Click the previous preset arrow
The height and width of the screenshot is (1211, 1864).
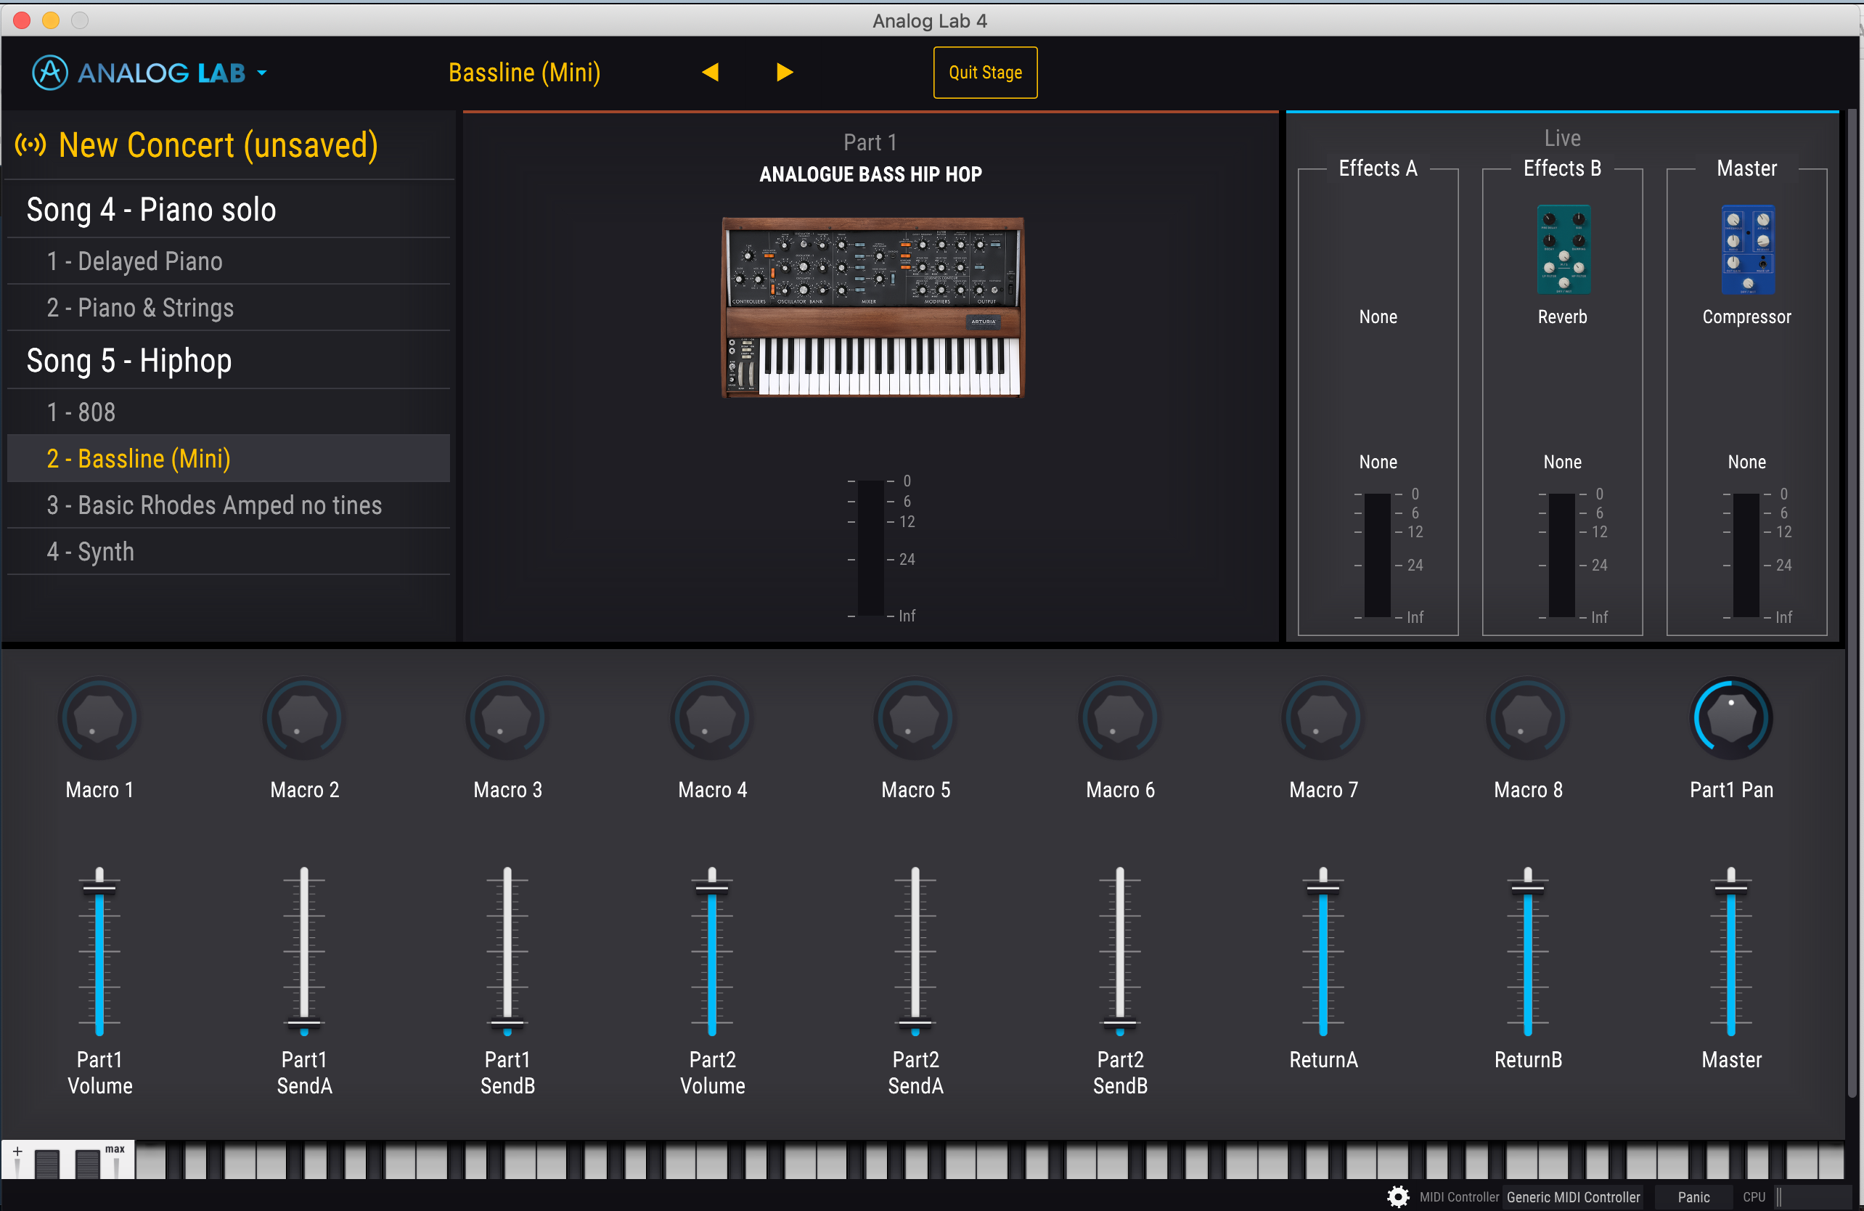click(x=711, y=71)
